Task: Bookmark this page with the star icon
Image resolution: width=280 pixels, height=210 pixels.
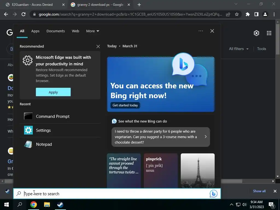Action: [237, 14]
